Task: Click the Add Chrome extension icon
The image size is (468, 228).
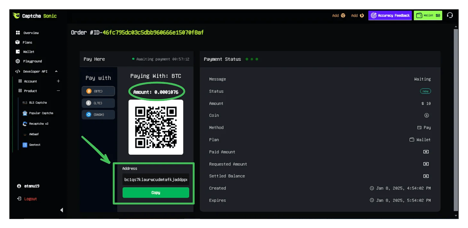Action: [x=343, y=15]
